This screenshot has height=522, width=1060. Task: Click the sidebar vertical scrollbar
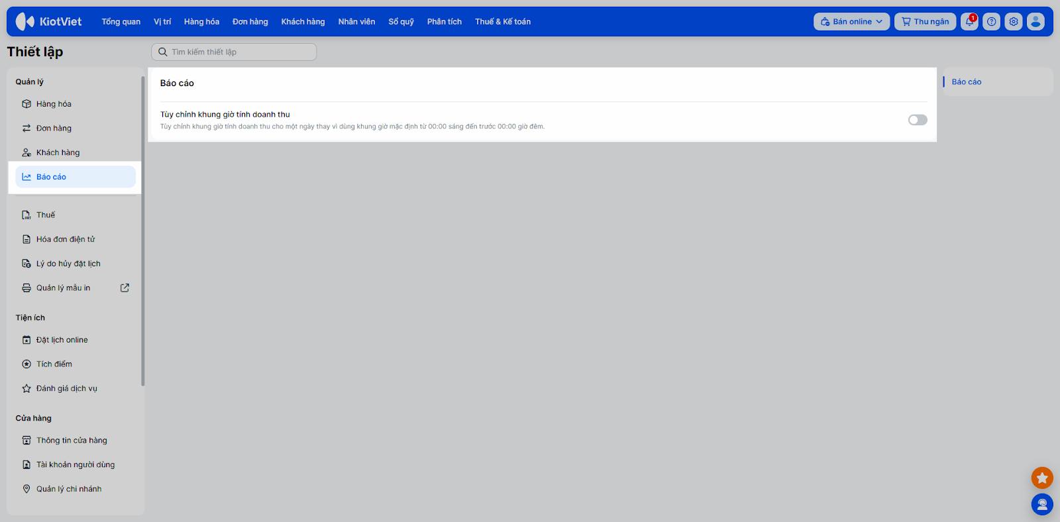point(142,231)
